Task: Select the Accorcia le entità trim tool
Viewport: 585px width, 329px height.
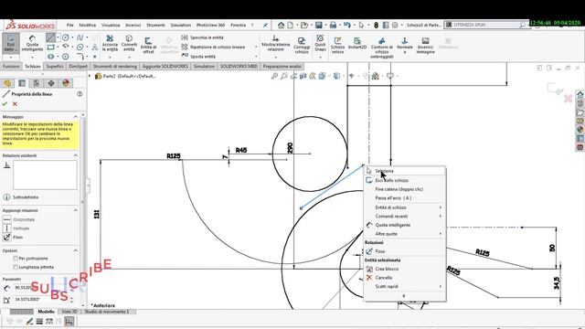Action: [110, 44]
